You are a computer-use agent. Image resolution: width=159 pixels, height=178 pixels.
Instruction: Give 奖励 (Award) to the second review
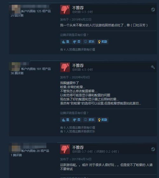point(103,120)
